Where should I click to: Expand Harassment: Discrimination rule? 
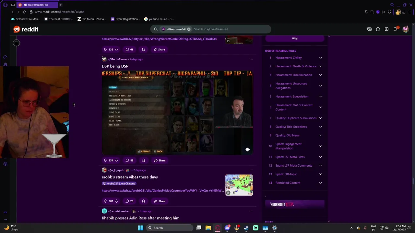[x=320, y=75]
